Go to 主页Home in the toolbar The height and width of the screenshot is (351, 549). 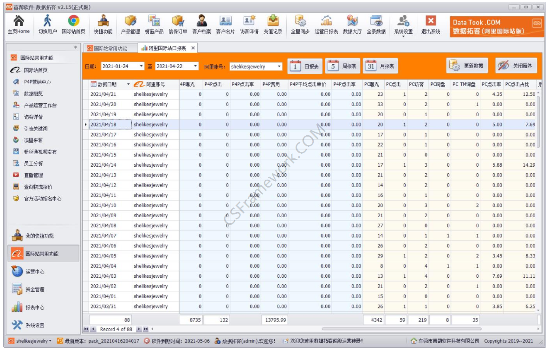pos(19,25)
